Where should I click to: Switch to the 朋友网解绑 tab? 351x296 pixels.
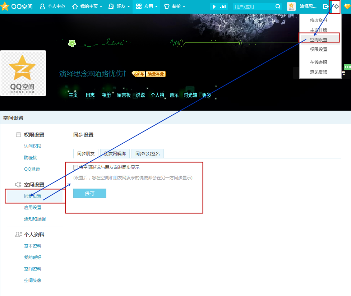[115, 153]
